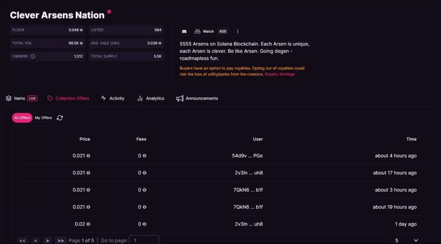This screenshot has height=244, width=441.
Task: Click the Go to page input field
Action: click(144, 240)
